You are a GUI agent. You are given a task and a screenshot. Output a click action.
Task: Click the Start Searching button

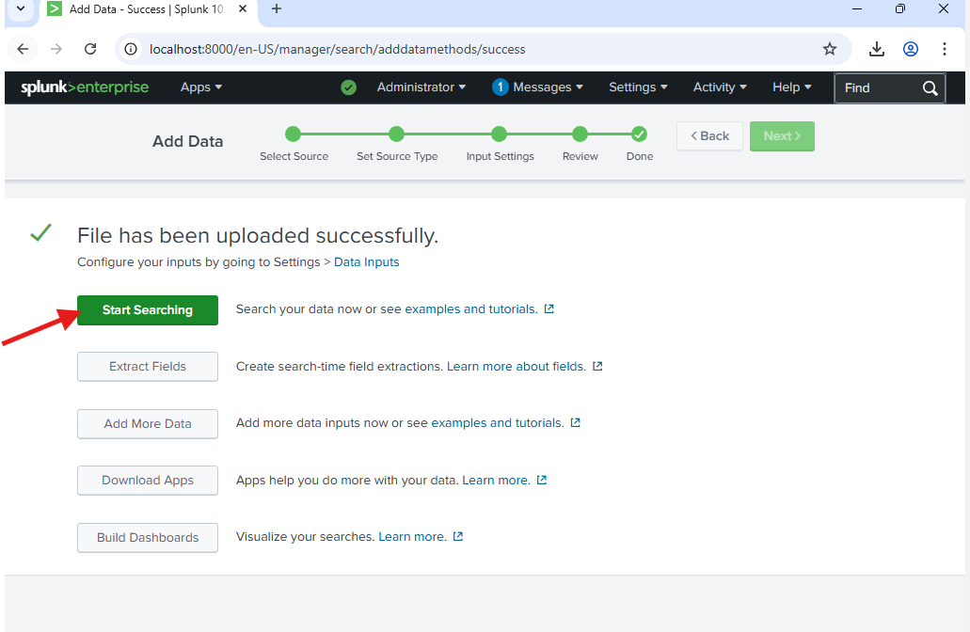pyautogui.click(x=148, y=309)
